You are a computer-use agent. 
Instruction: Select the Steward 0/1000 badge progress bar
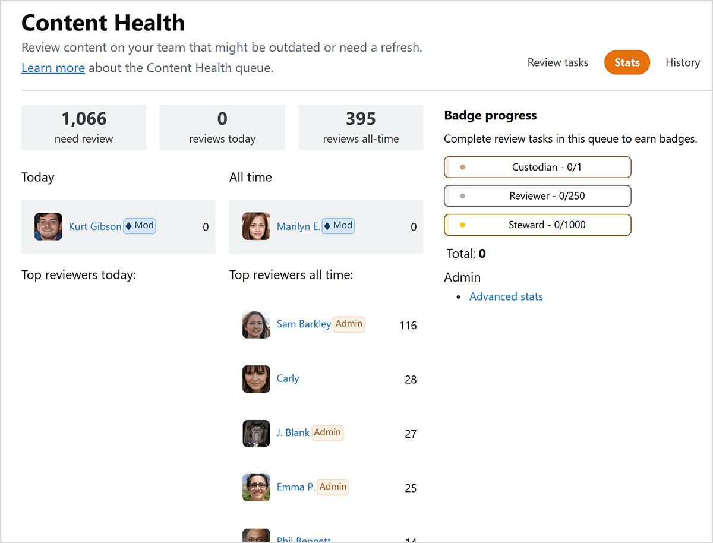537,225
